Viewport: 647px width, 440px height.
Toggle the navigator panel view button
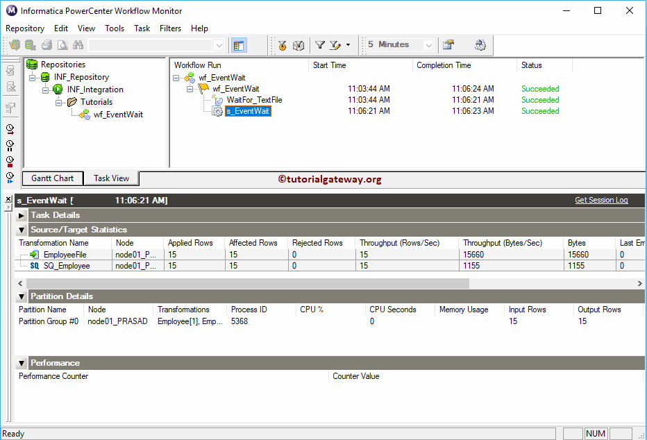pos(238,44)
